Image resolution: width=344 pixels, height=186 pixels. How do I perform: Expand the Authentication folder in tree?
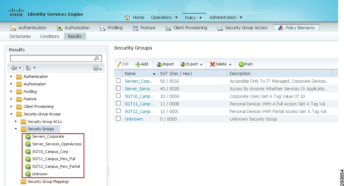tap(11, 76)
